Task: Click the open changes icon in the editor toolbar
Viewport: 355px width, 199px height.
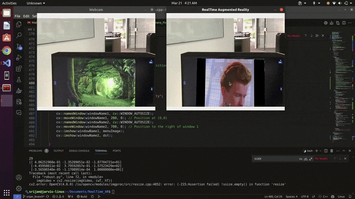Action: coord(338,23)
